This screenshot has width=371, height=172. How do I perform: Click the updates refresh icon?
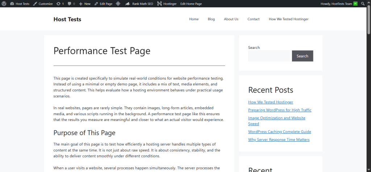[x=59, y=4]
